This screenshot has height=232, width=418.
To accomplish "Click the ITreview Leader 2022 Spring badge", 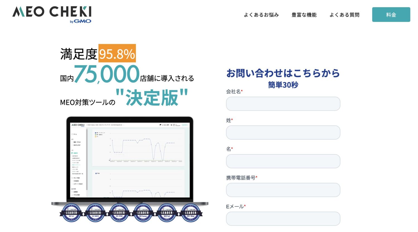I will click(x=119, y=213).
